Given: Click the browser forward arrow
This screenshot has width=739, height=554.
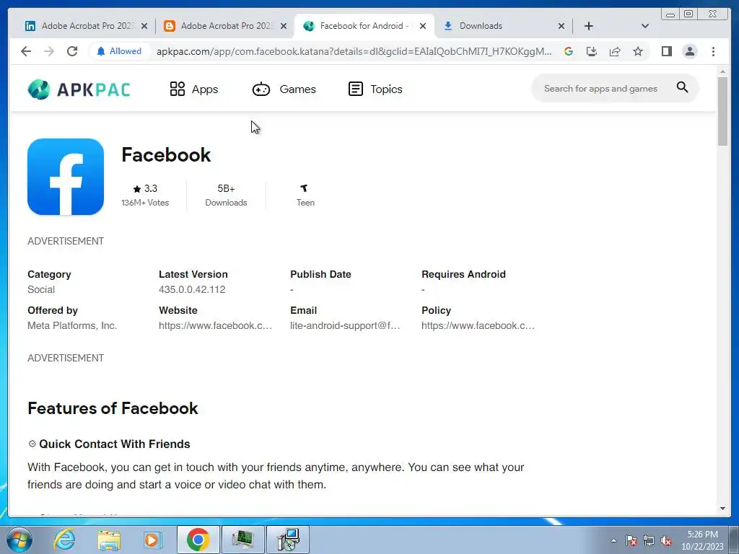Looking at the screenshot, I should pyautogui.click(x=48, y=51).
